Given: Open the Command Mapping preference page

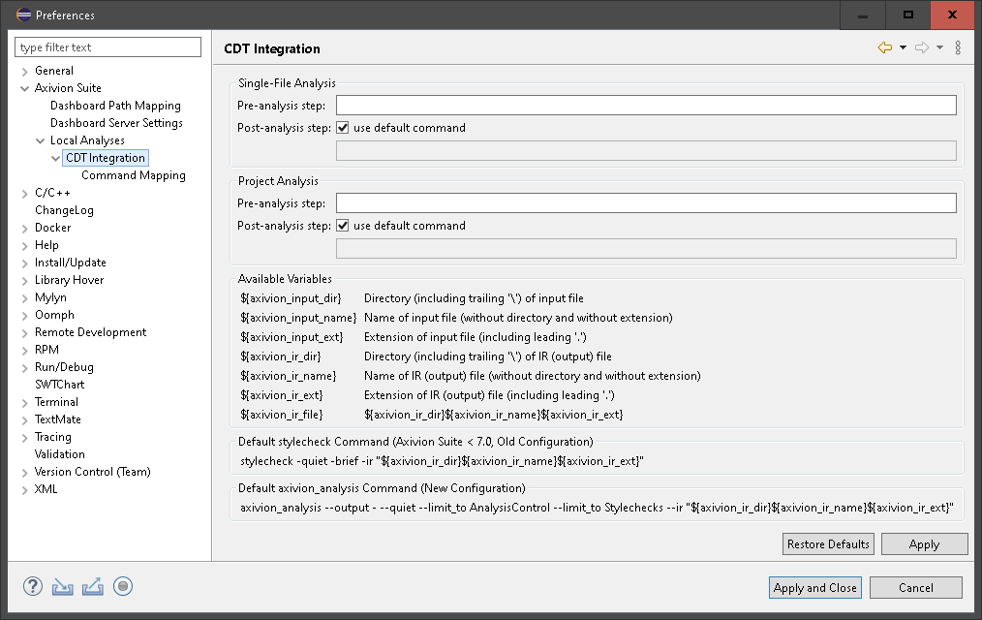Looking at the screenshot, I should click(x=134, y=175).
